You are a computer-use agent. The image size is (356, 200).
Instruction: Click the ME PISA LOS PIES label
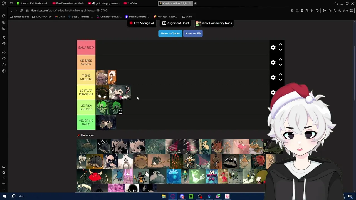(x=86, y=107)
